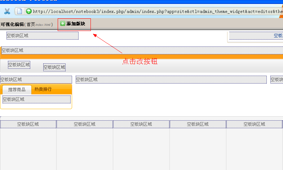Select the fifth column header in the five-column row
The height and width of the screenshot is (170, 283).
pos(255,124)
